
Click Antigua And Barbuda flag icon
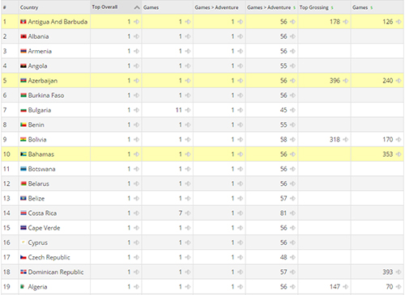click(23, 22)
